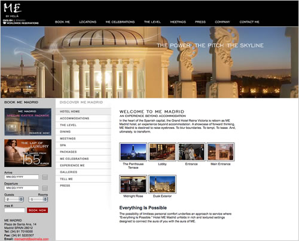Select Press in sidebar
Viewport: 299px width, 241px height.
(x=83, y=186)
